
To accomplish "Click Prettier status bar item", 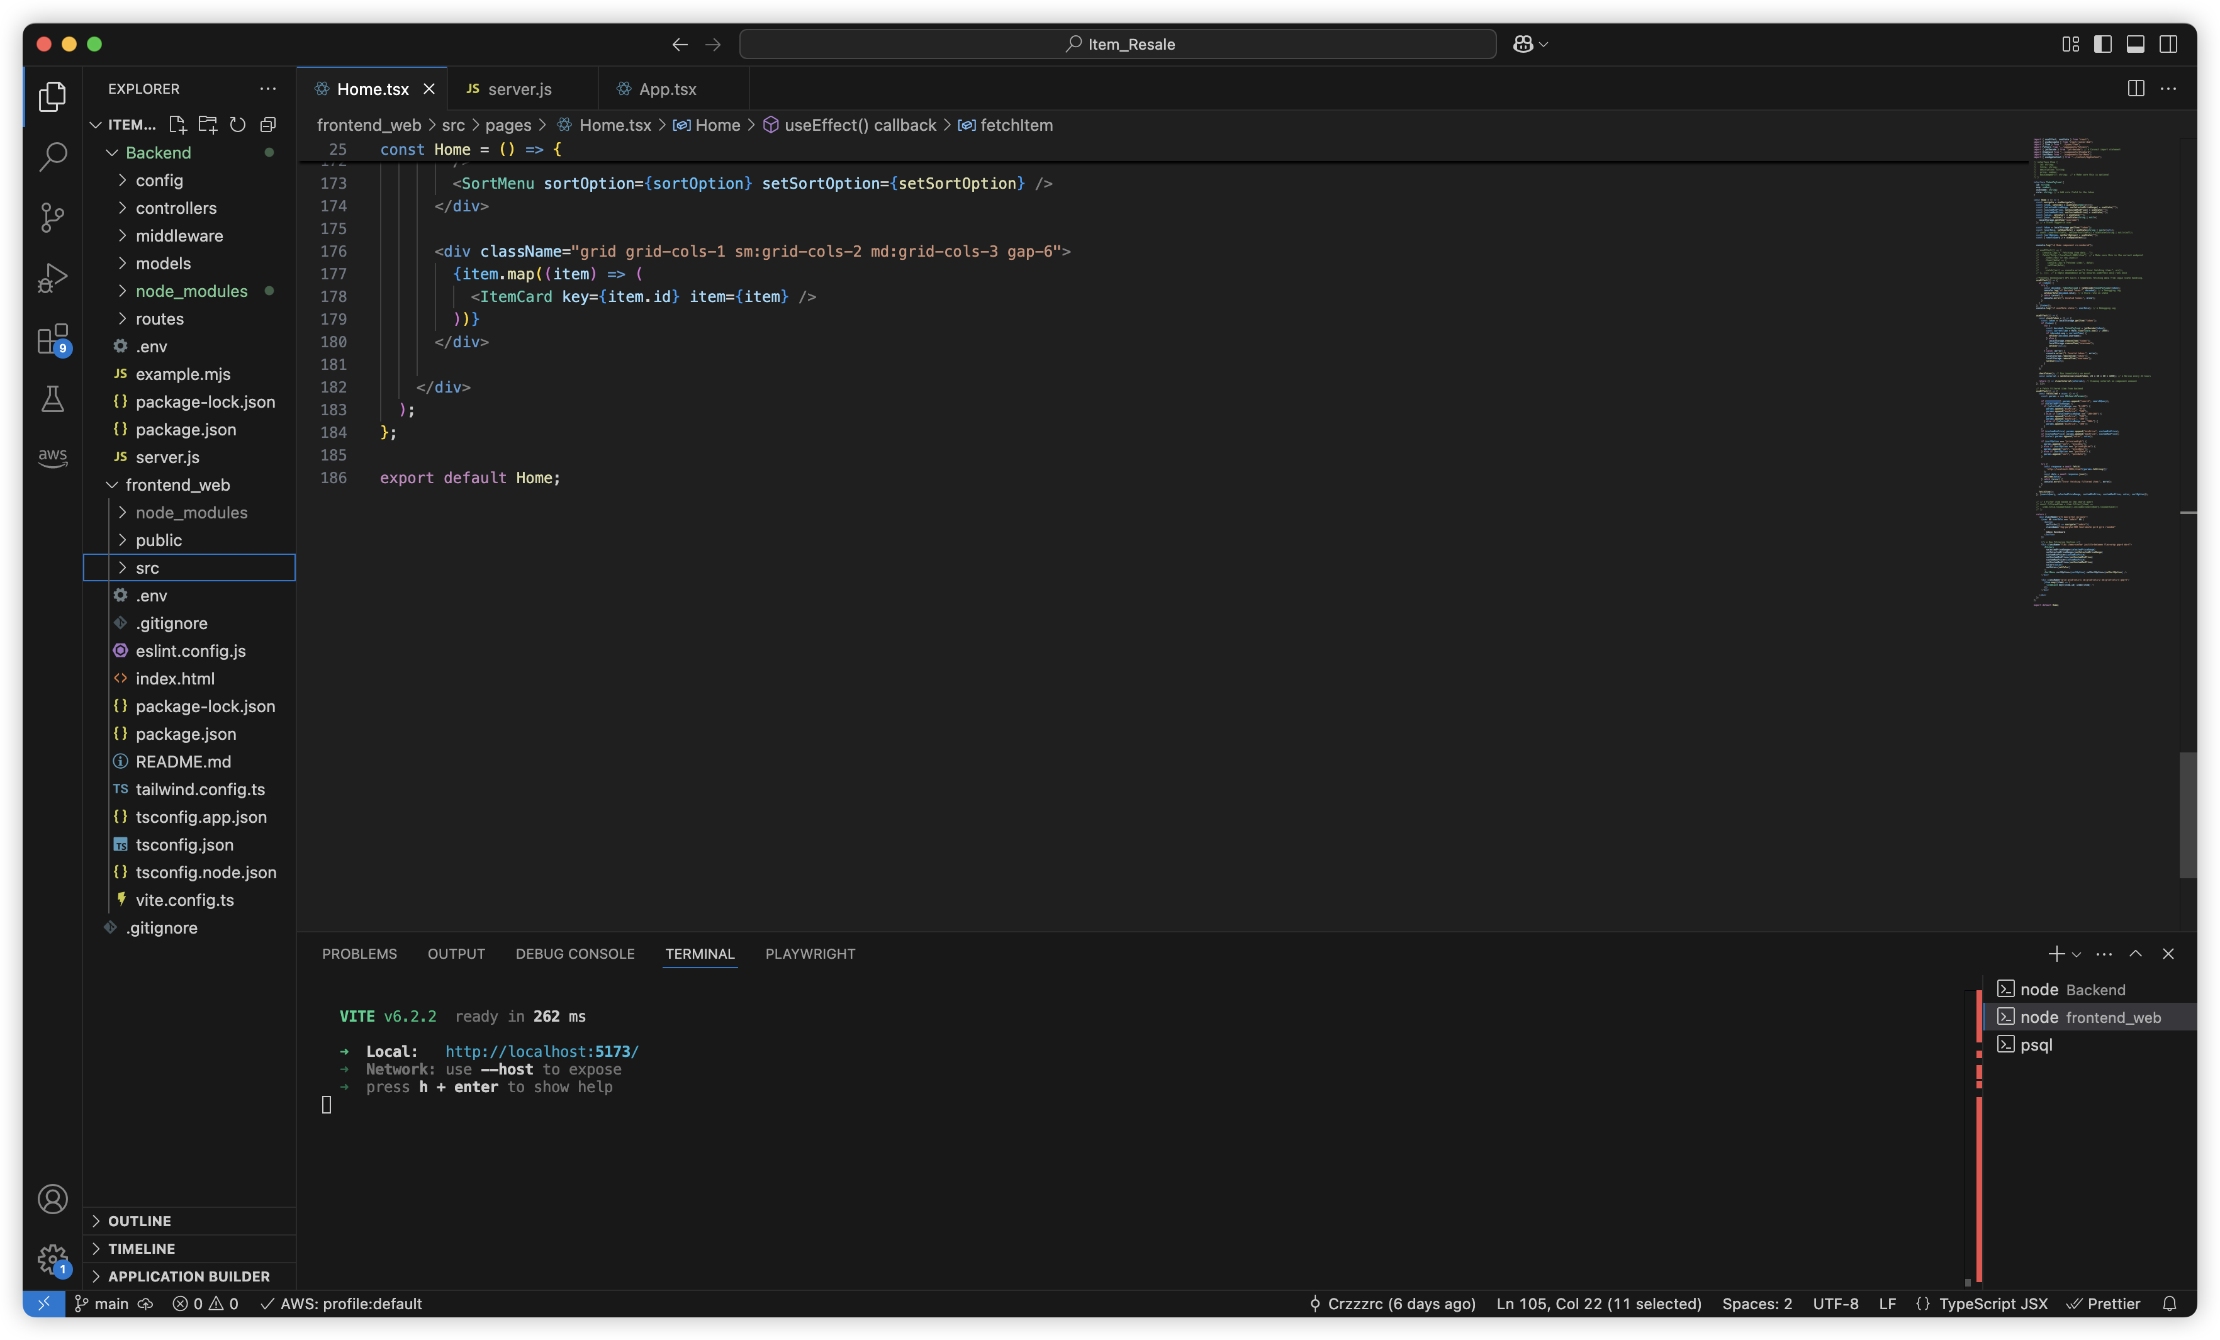I will tap(2103, 1303).
